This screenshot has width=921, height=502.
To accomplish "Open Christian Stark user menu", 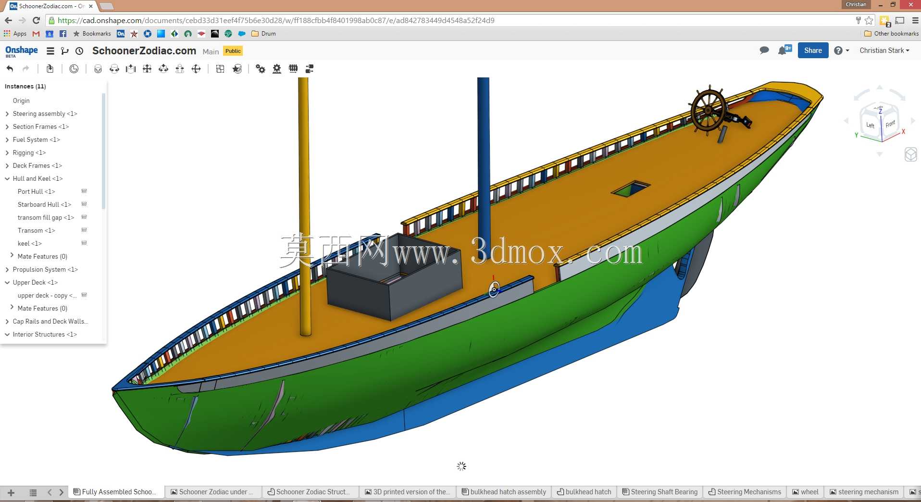I will 884,50.
